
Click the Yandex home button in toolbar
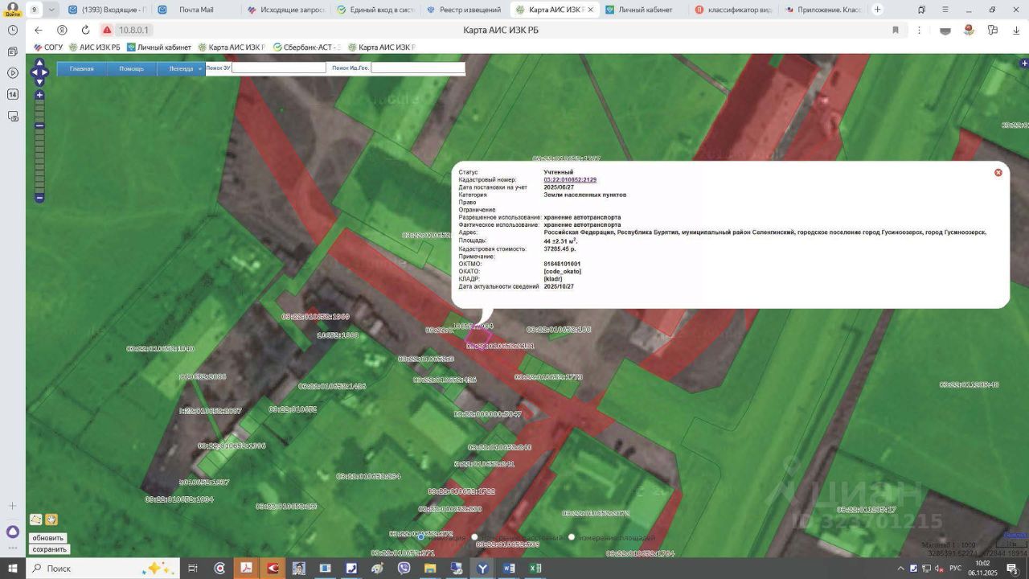tap(62, 30)
